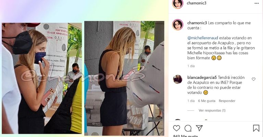Screen dimensions: 263x137
Task: Share the post with the paper plane icon
Action: [199, 128]
